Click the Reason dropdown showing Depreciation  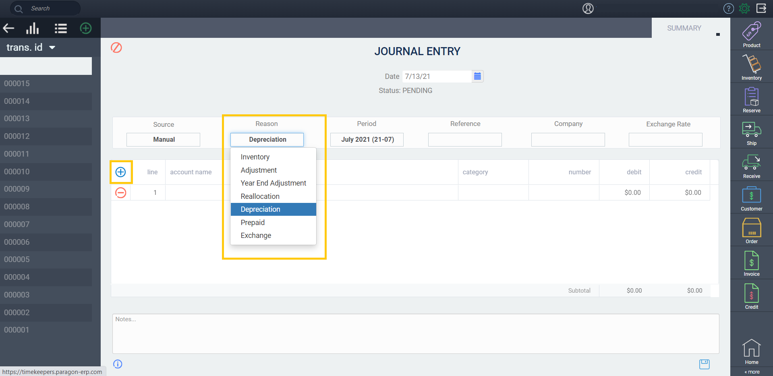point(267,139)
